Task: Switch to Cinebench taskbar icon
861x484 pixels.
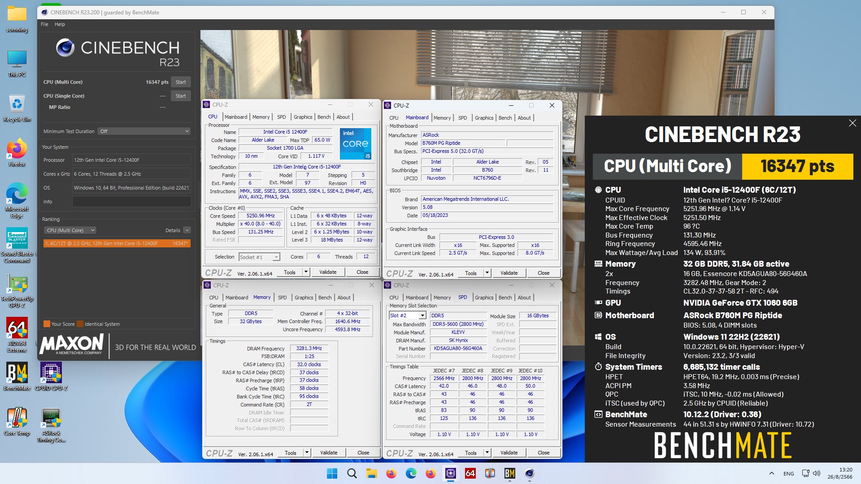Action: tap(529, 473)
